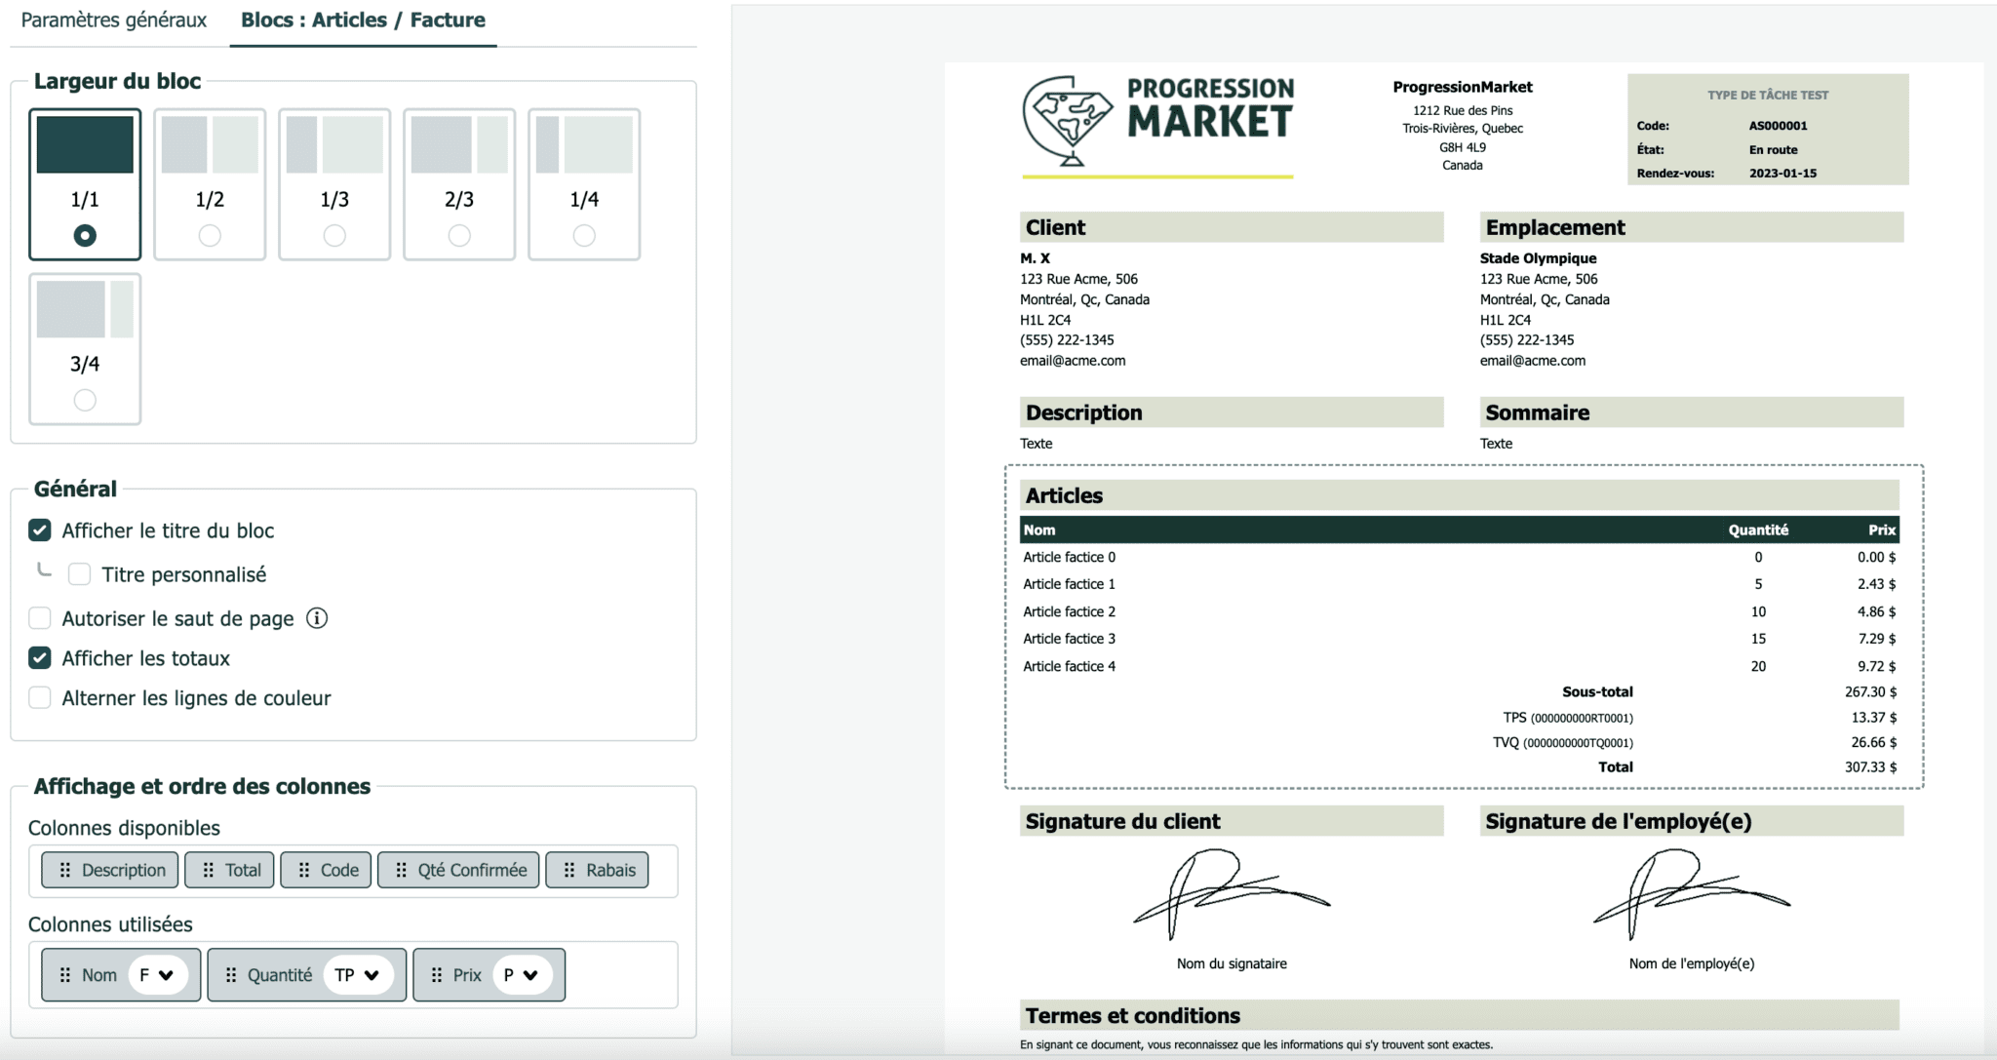Open the TP dropdown on the Quantité column
This screenshot has width=1997, height=1060.
[x=357, y=975]
